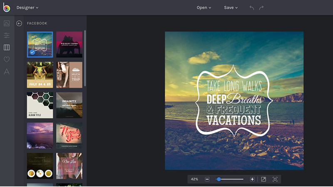Select the Breaths script text
Screen dimensions: 333x187
[x=244, y=98]
